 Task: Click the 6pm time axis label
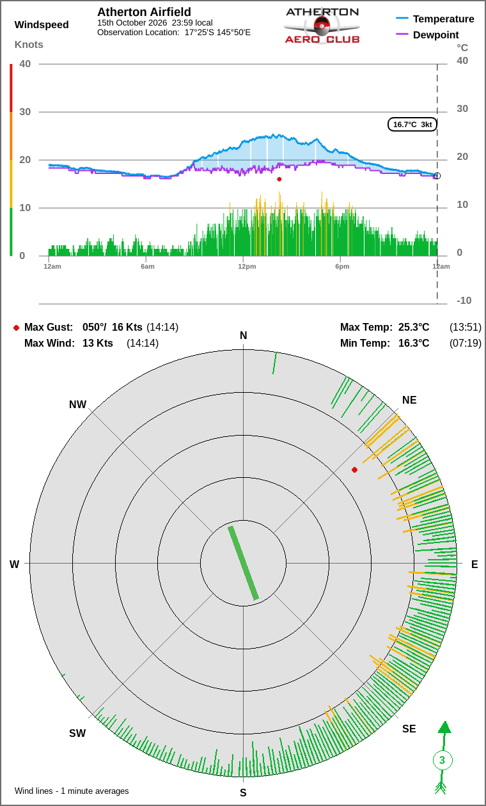point(342,266)
